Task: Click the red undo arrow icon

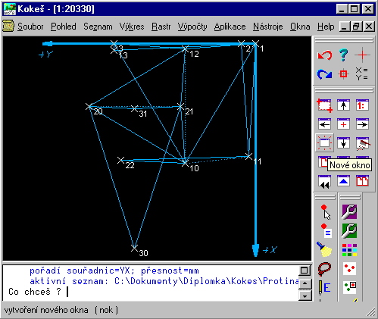Action: 324,55
